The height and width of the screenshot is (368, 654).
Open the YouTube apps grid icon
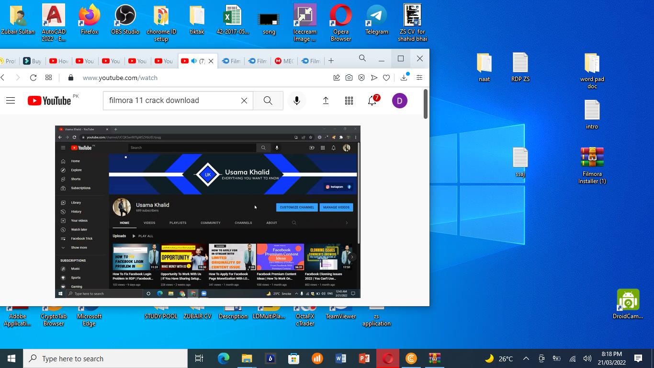[349, 101]
